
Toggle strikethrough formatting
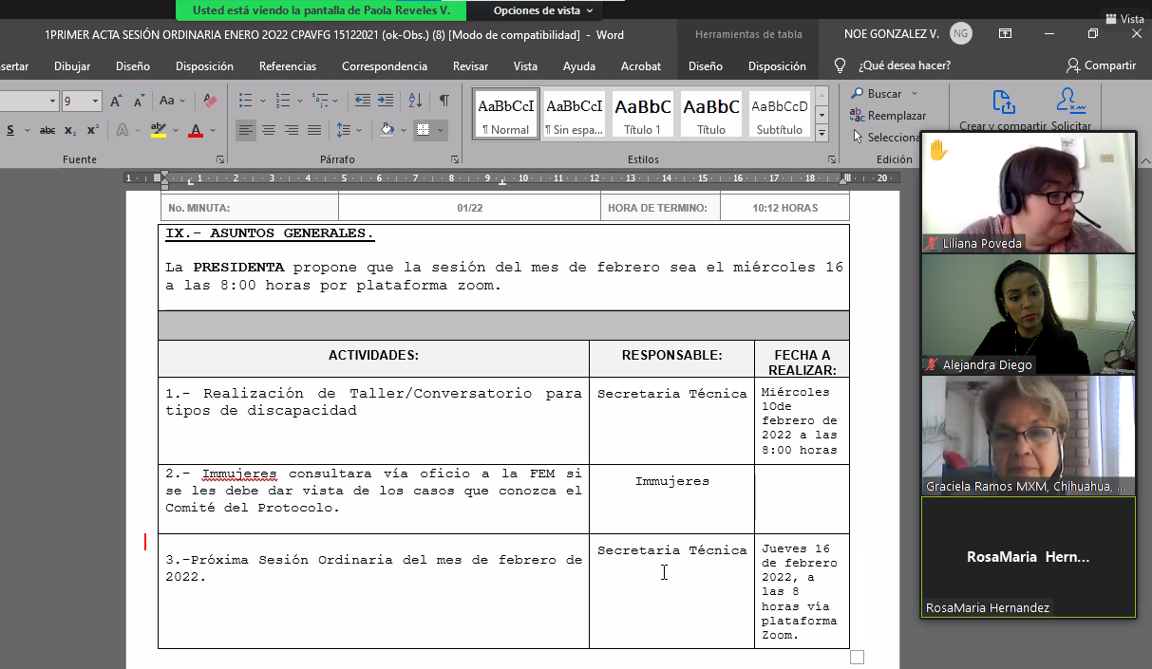pyautogui.click(x=47, y=130)
